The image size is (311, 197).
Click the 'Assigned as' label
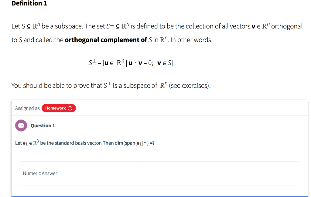point(27,108)
